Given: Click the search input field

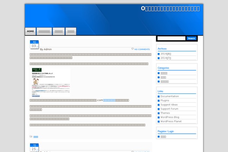Looking at the screenshot, I should tap(171, 38).
